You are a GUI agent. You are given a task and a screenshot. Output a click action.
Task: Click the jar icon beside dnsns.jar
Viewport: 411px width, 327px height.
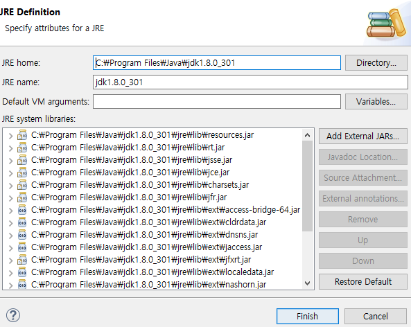click(x=22, y=235)
